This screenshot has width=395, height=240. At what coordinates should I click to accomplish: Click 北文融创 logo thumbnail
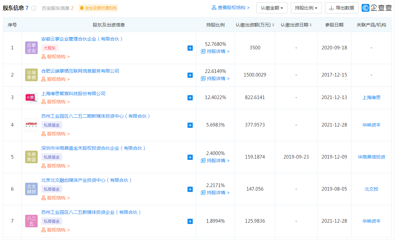click(31, 189)
